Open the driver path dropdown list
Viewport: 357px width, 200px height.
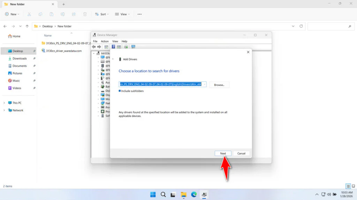(x=204, y=84)
